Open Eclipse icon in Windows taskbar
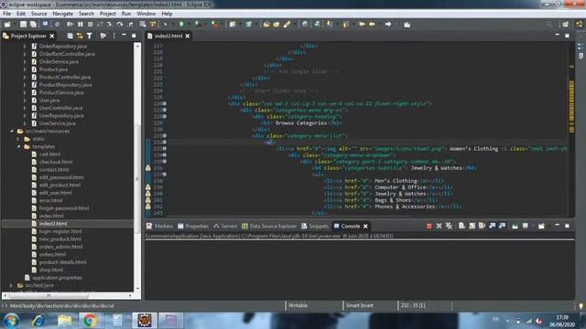This screenshot has height=329, width=586. (x=145, y=321)
